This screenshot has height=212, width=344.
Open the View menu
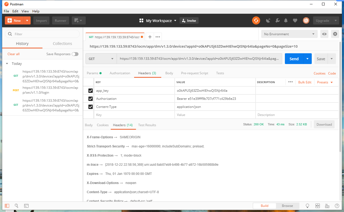25,11
